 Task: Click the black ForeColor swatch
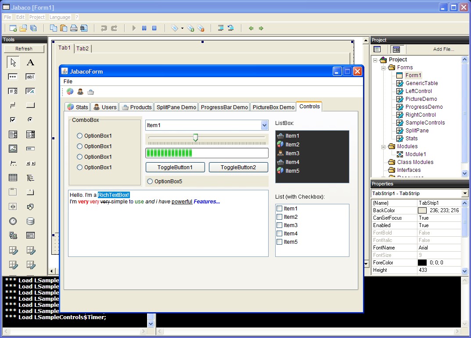(422, 263)
